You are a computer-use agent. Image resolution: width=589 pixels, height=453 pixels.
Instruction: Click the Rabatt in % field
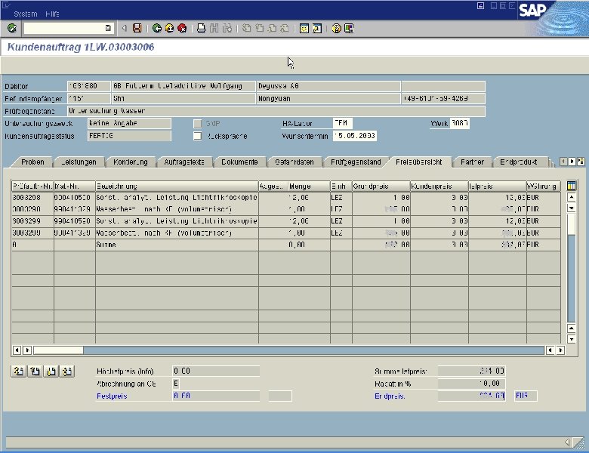pyautogui.click(x=471, y=384)
